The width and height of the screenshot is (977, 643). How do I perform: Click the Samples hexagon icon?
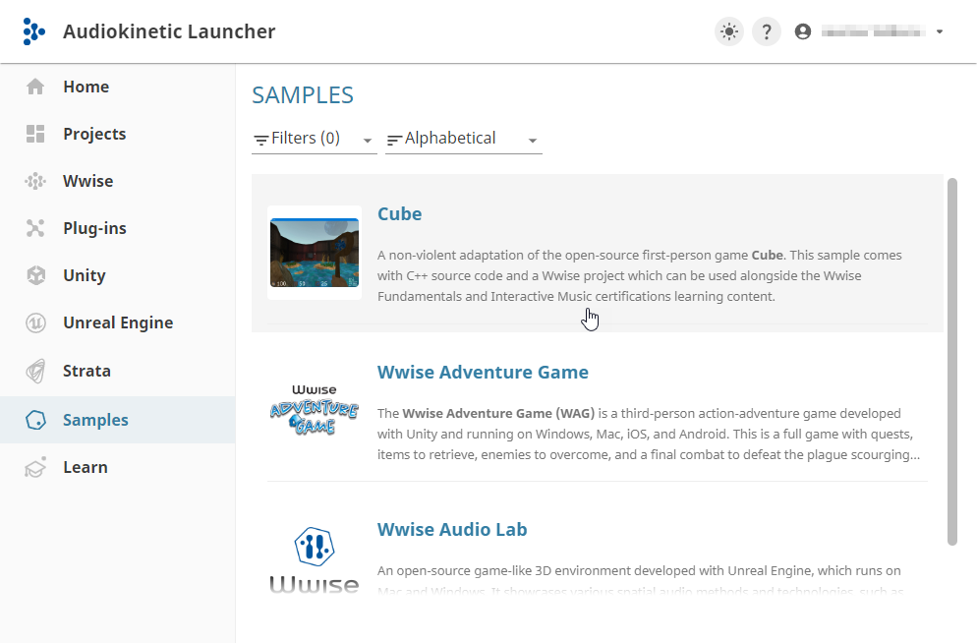[35, 420]
